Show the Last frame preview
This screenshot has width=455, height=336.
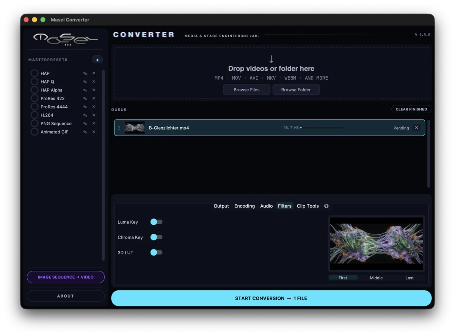(x=409, y=278)
